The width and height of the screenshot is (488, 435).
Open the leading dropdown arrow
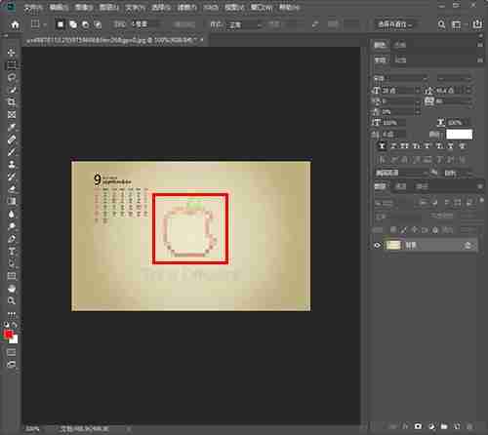pos(468,90)
